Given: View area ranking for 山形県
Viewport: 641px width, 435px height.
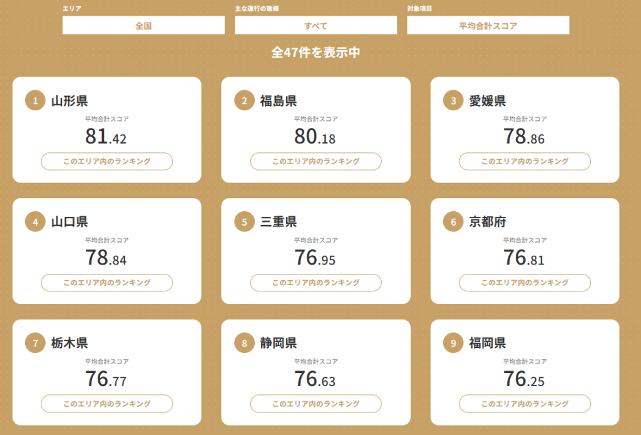Looking at the screenshot, I should pyautogui.click(x=107, y=162).
